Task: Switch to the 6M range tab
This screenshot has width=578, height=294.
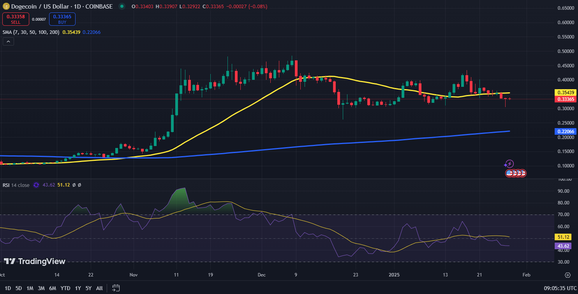Action: pos(53,288)
